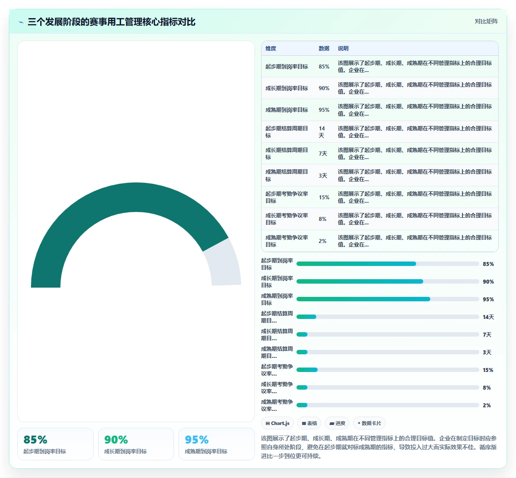Click the 数据 column header

coord(324,48)
